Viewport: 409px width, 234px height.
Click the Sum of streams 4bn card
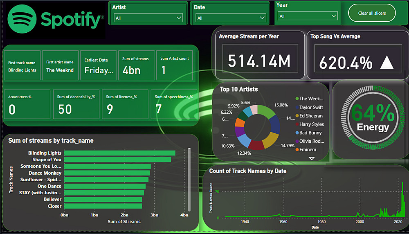tap(137, 65)
